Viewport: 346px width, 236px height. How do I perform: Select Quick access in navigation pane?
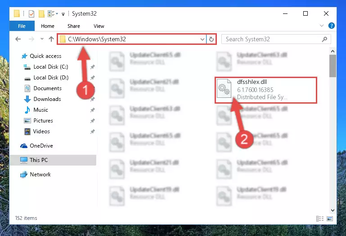click(45, 56)
